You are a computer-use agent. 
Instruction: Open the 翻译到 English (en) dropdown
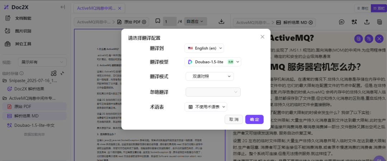coord(204,48)
